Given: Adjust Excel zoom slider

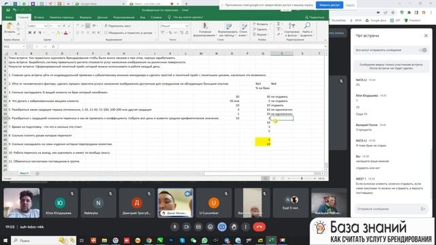Looking at the screenshot, I should [x=302, y=178].
